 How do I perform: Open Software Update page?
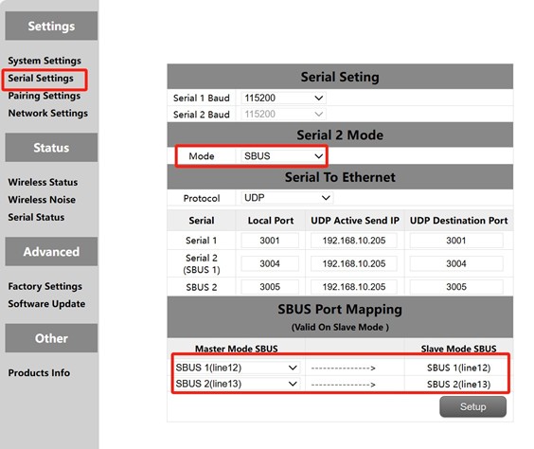point(46,304)
